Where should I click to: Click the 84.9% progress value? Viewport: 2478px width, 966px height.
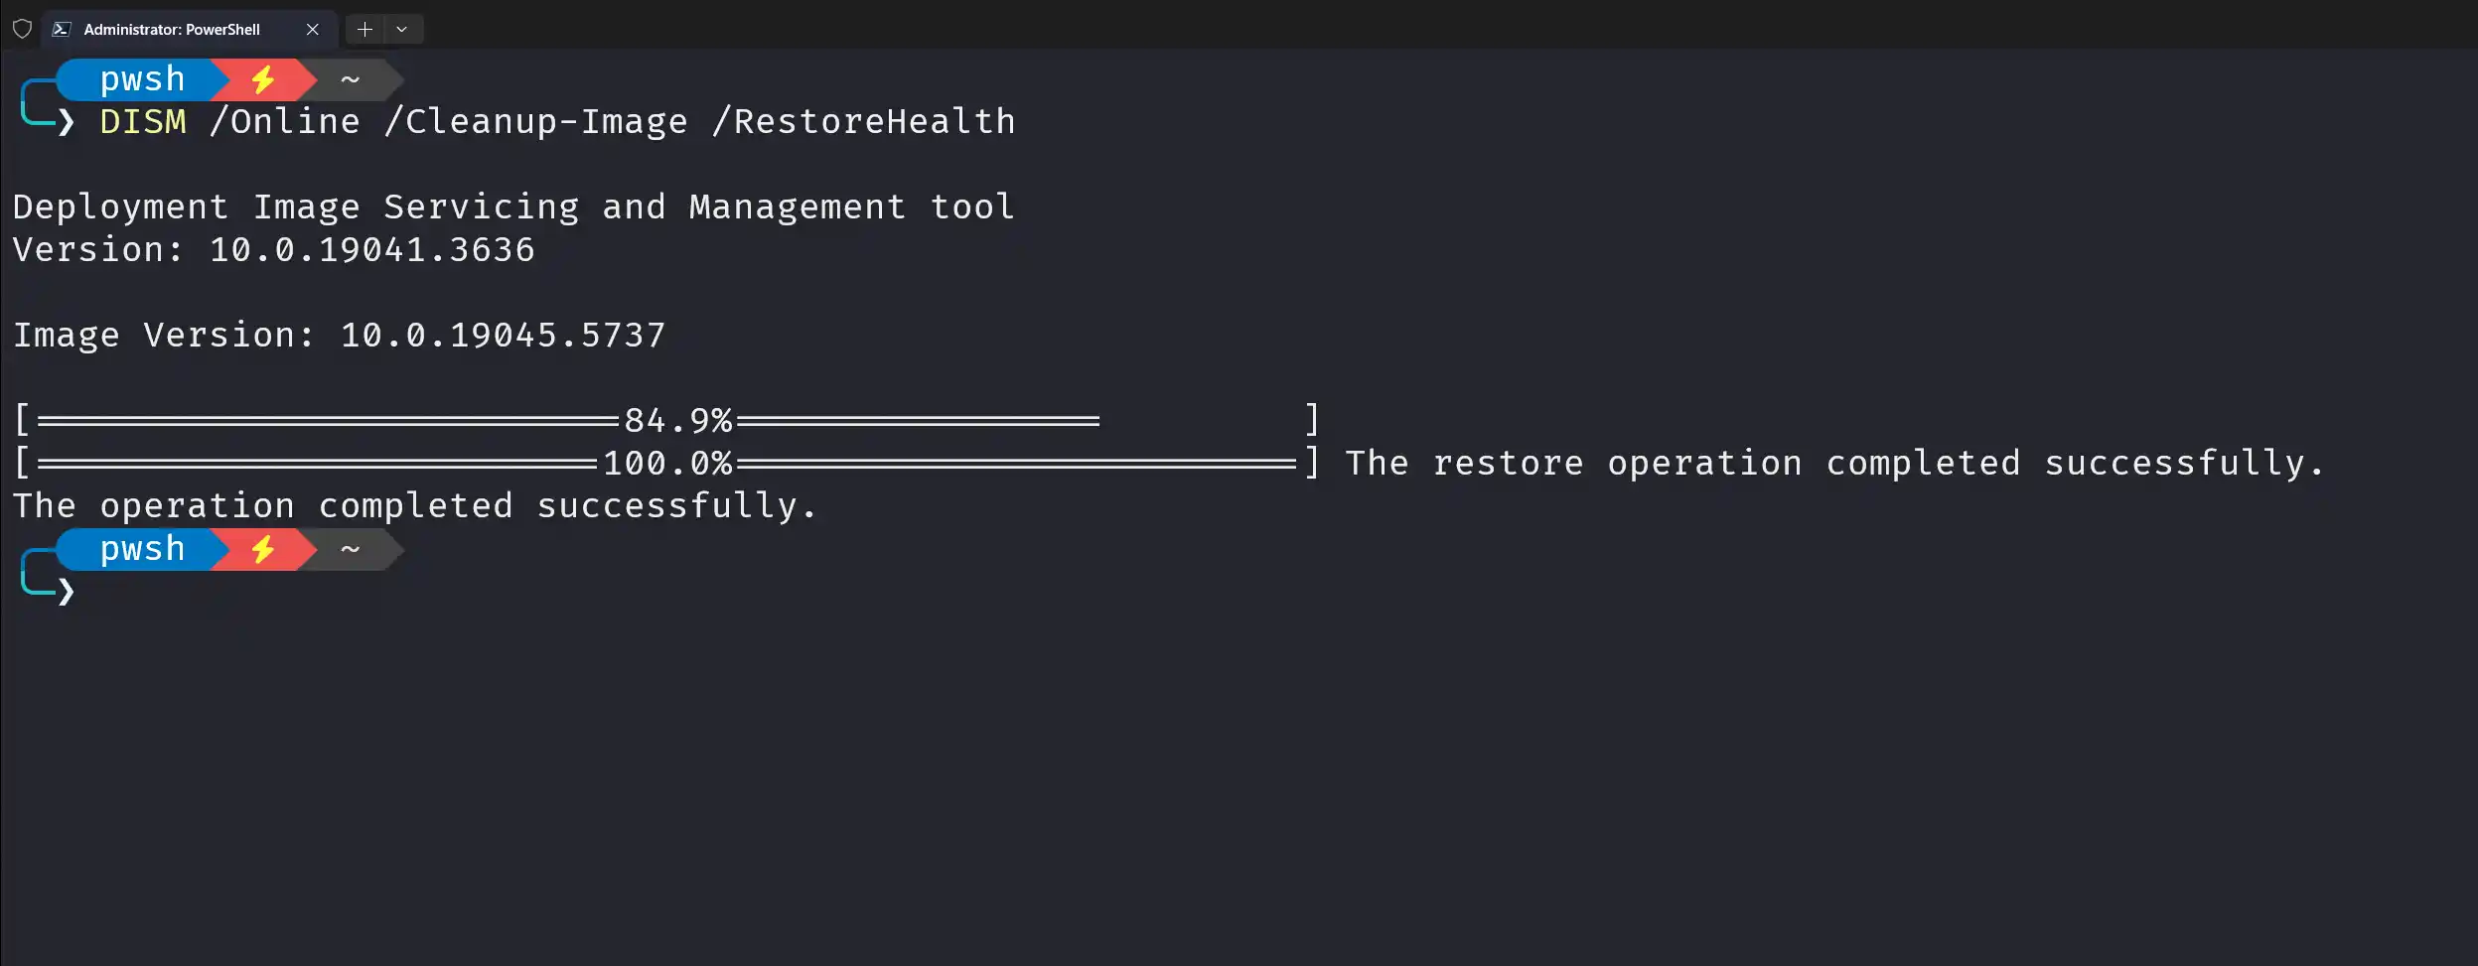pos(678,421)
